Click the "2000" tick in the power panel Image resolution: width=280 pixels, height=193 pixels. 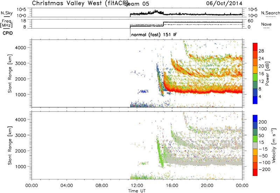[21, 79]
